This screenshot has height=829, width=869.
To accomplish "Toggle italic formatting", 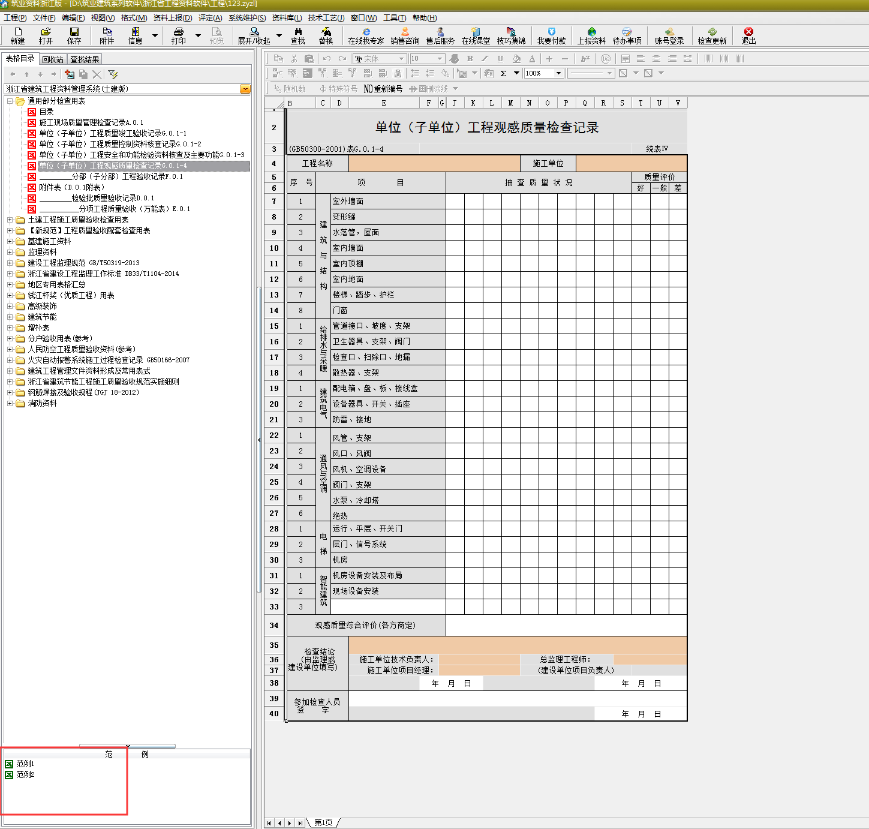I will point(485,59).
